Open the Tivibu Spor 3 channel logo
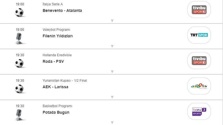 (199, 61)
